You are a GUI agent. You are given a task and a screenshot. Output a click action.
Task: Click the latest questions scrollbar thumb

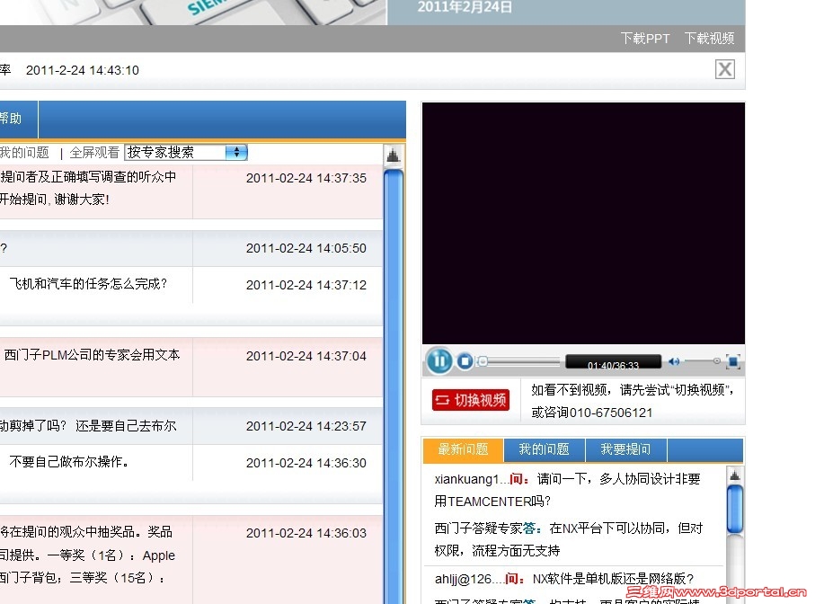[735, 509]
